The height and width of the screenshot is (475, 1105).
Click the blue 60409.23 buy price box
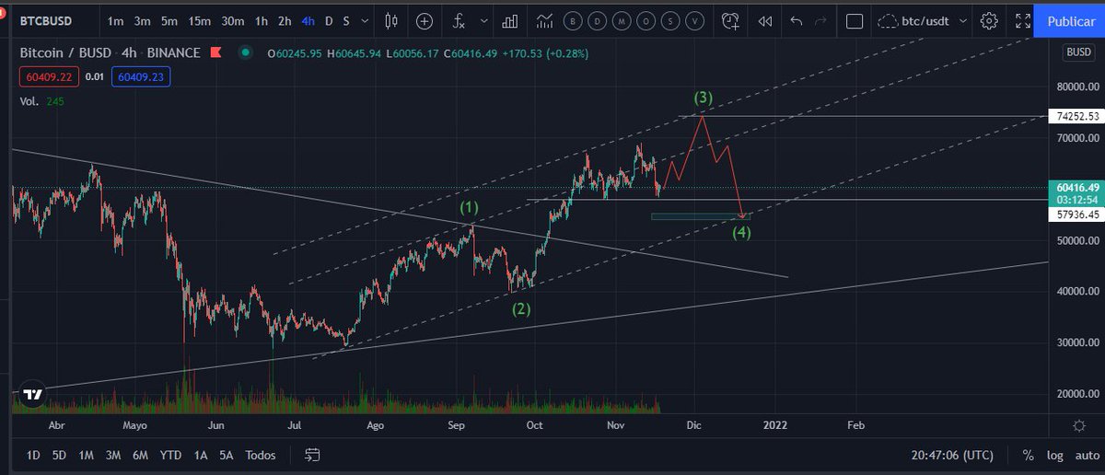(140, 78)
